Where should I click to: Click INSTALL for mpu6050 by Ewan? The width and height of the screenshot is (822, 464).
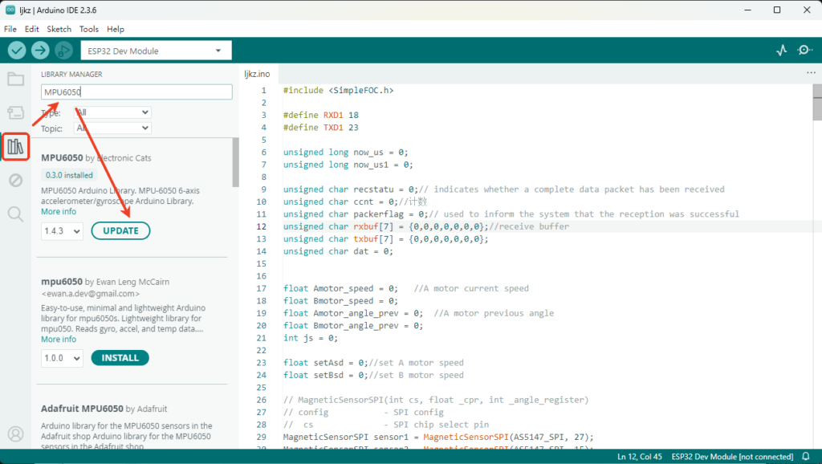tap(120, 358)
